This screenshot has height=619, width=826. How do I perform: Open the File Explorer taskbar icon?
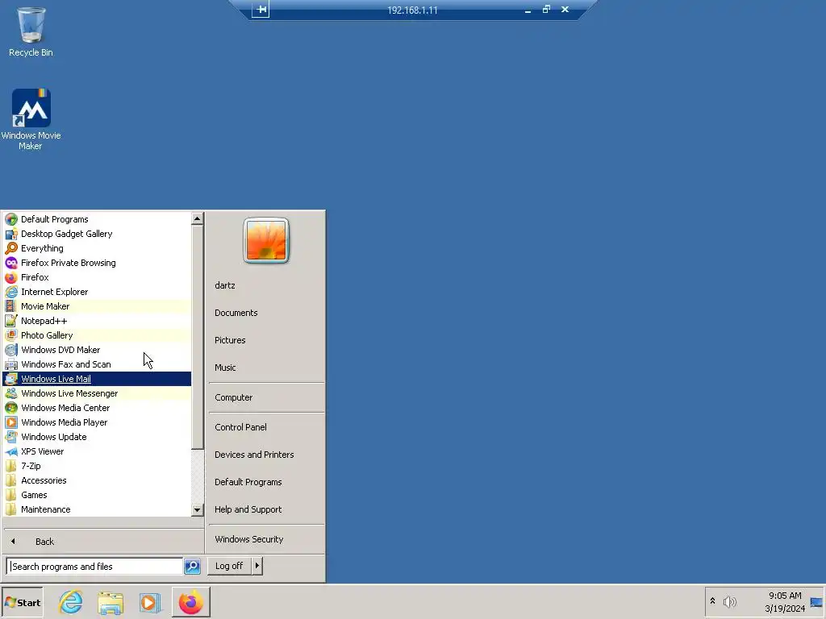pyautogui.click(x=110, y=602)
